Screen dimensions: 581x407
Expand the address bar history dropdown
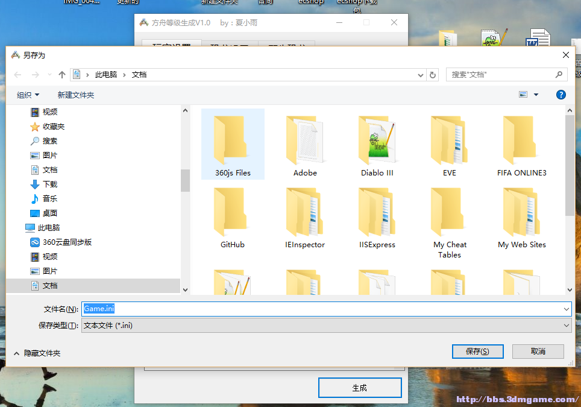pyautogui.click(x=420, y=75)
